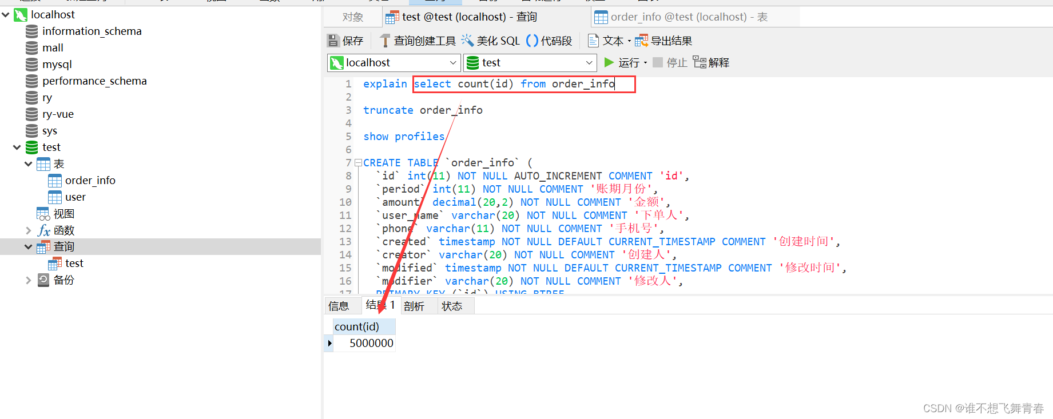
Task: Click the localhost connection icon in tree
Action: click(21, 15)
